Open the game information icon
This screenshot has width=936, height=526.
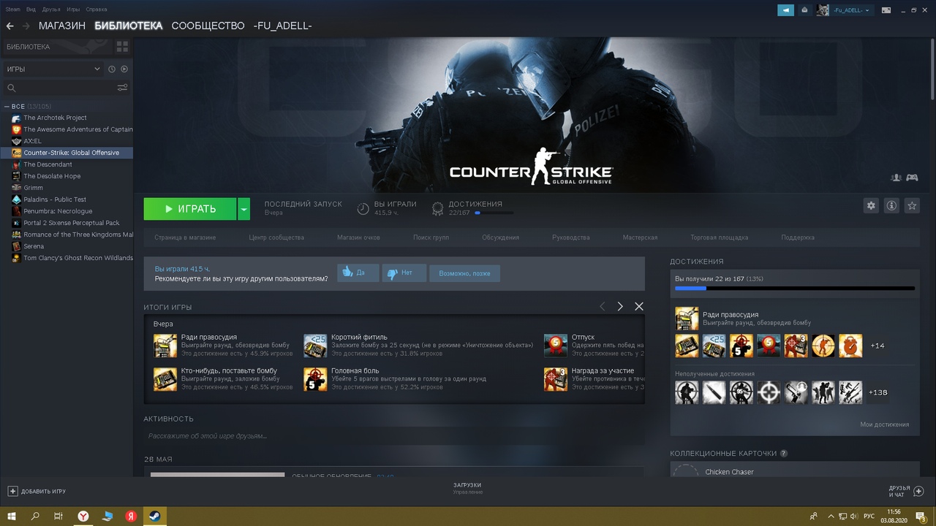891,206
